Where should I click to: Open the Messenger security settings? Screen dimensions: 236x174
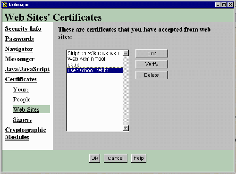click(20, 59)
